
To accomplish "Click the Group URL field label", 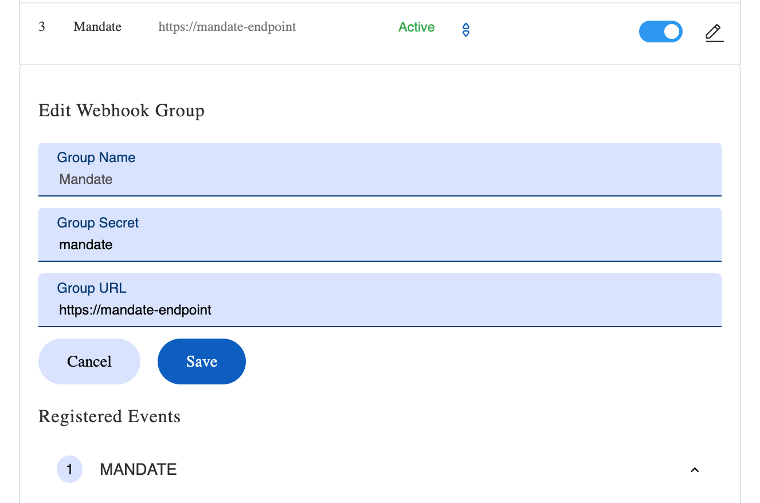I will point(92,288).
